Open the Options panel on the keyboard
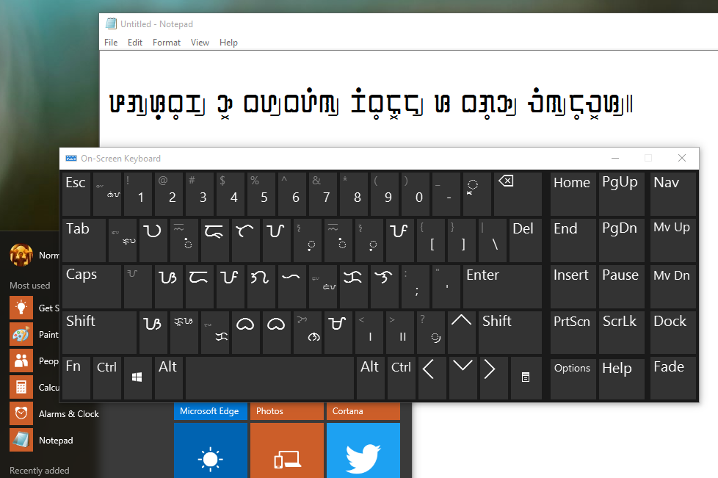The image size is (718, 478). (x=573, y=377)
